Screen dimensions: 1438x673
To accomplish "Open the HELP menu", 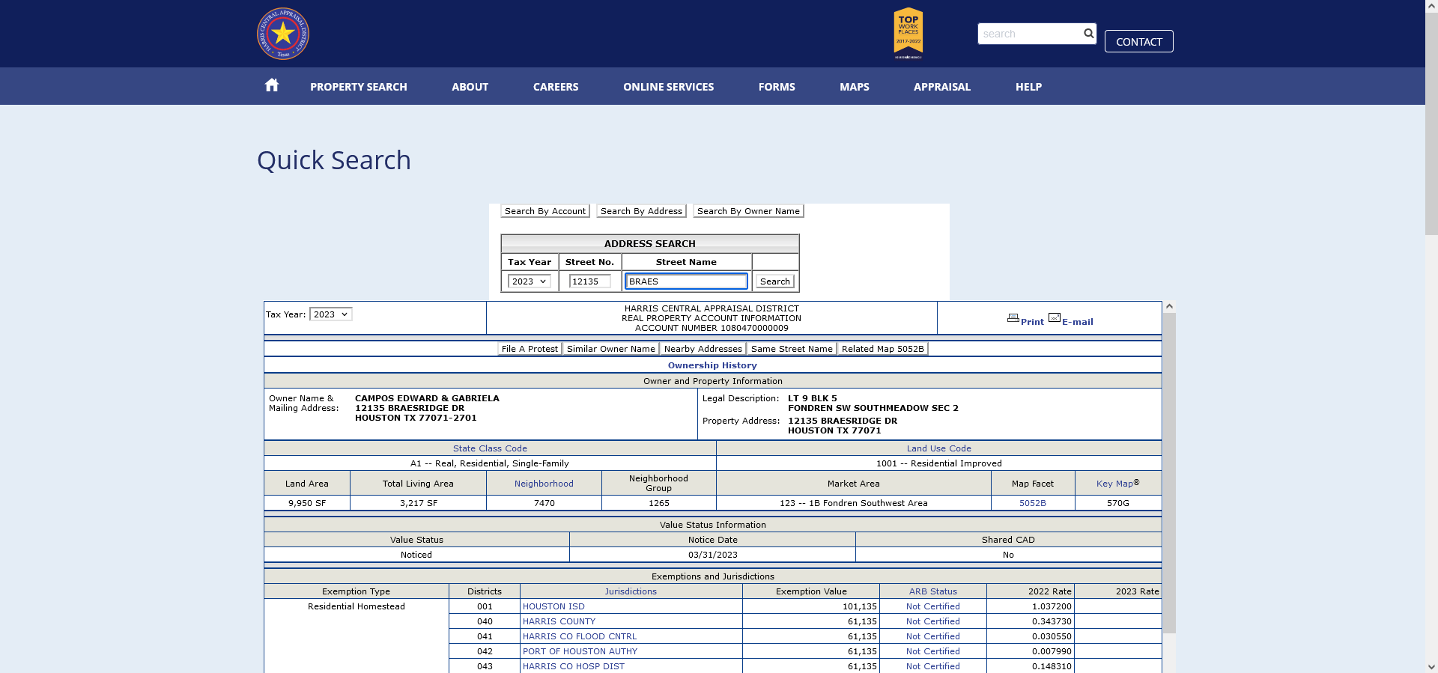I will point(1028,87).
